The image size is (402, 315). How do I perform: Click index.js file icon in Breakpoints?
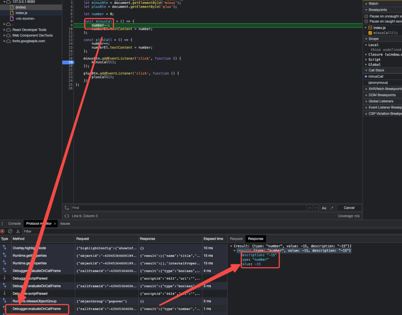(x=370, y=28)
